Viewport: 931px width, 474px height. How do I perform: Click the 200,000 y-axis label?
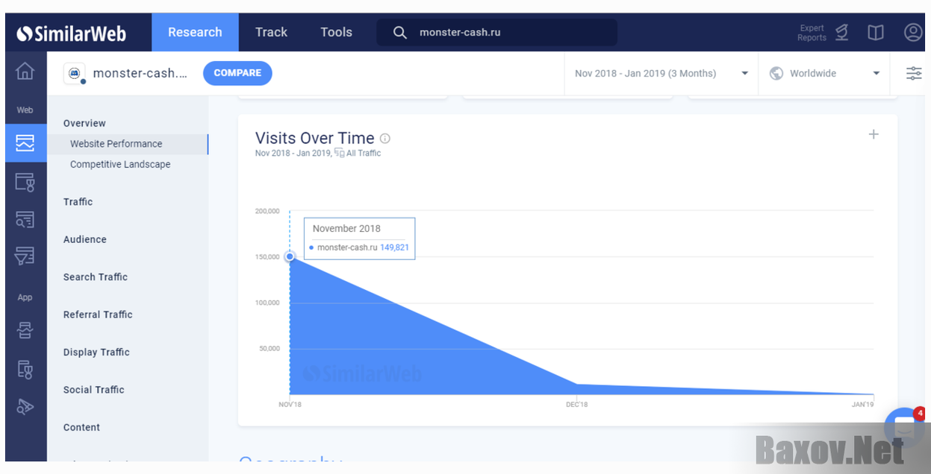tap(267, 211)
